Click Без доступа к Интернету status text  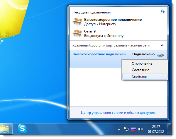tap(104, 36)
